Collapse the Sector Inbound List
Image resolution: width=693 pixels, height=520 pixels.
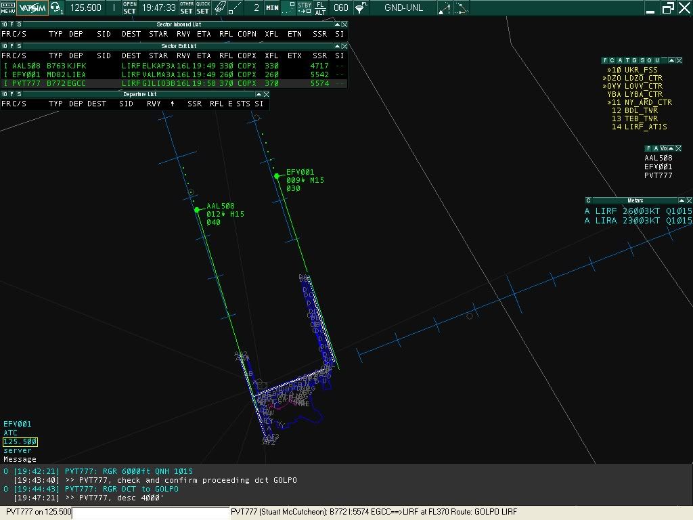(x=337, y=24)
